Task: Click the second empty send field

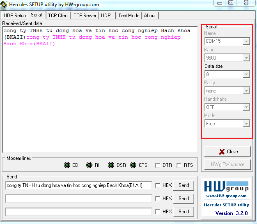Action: click(79, 199)
